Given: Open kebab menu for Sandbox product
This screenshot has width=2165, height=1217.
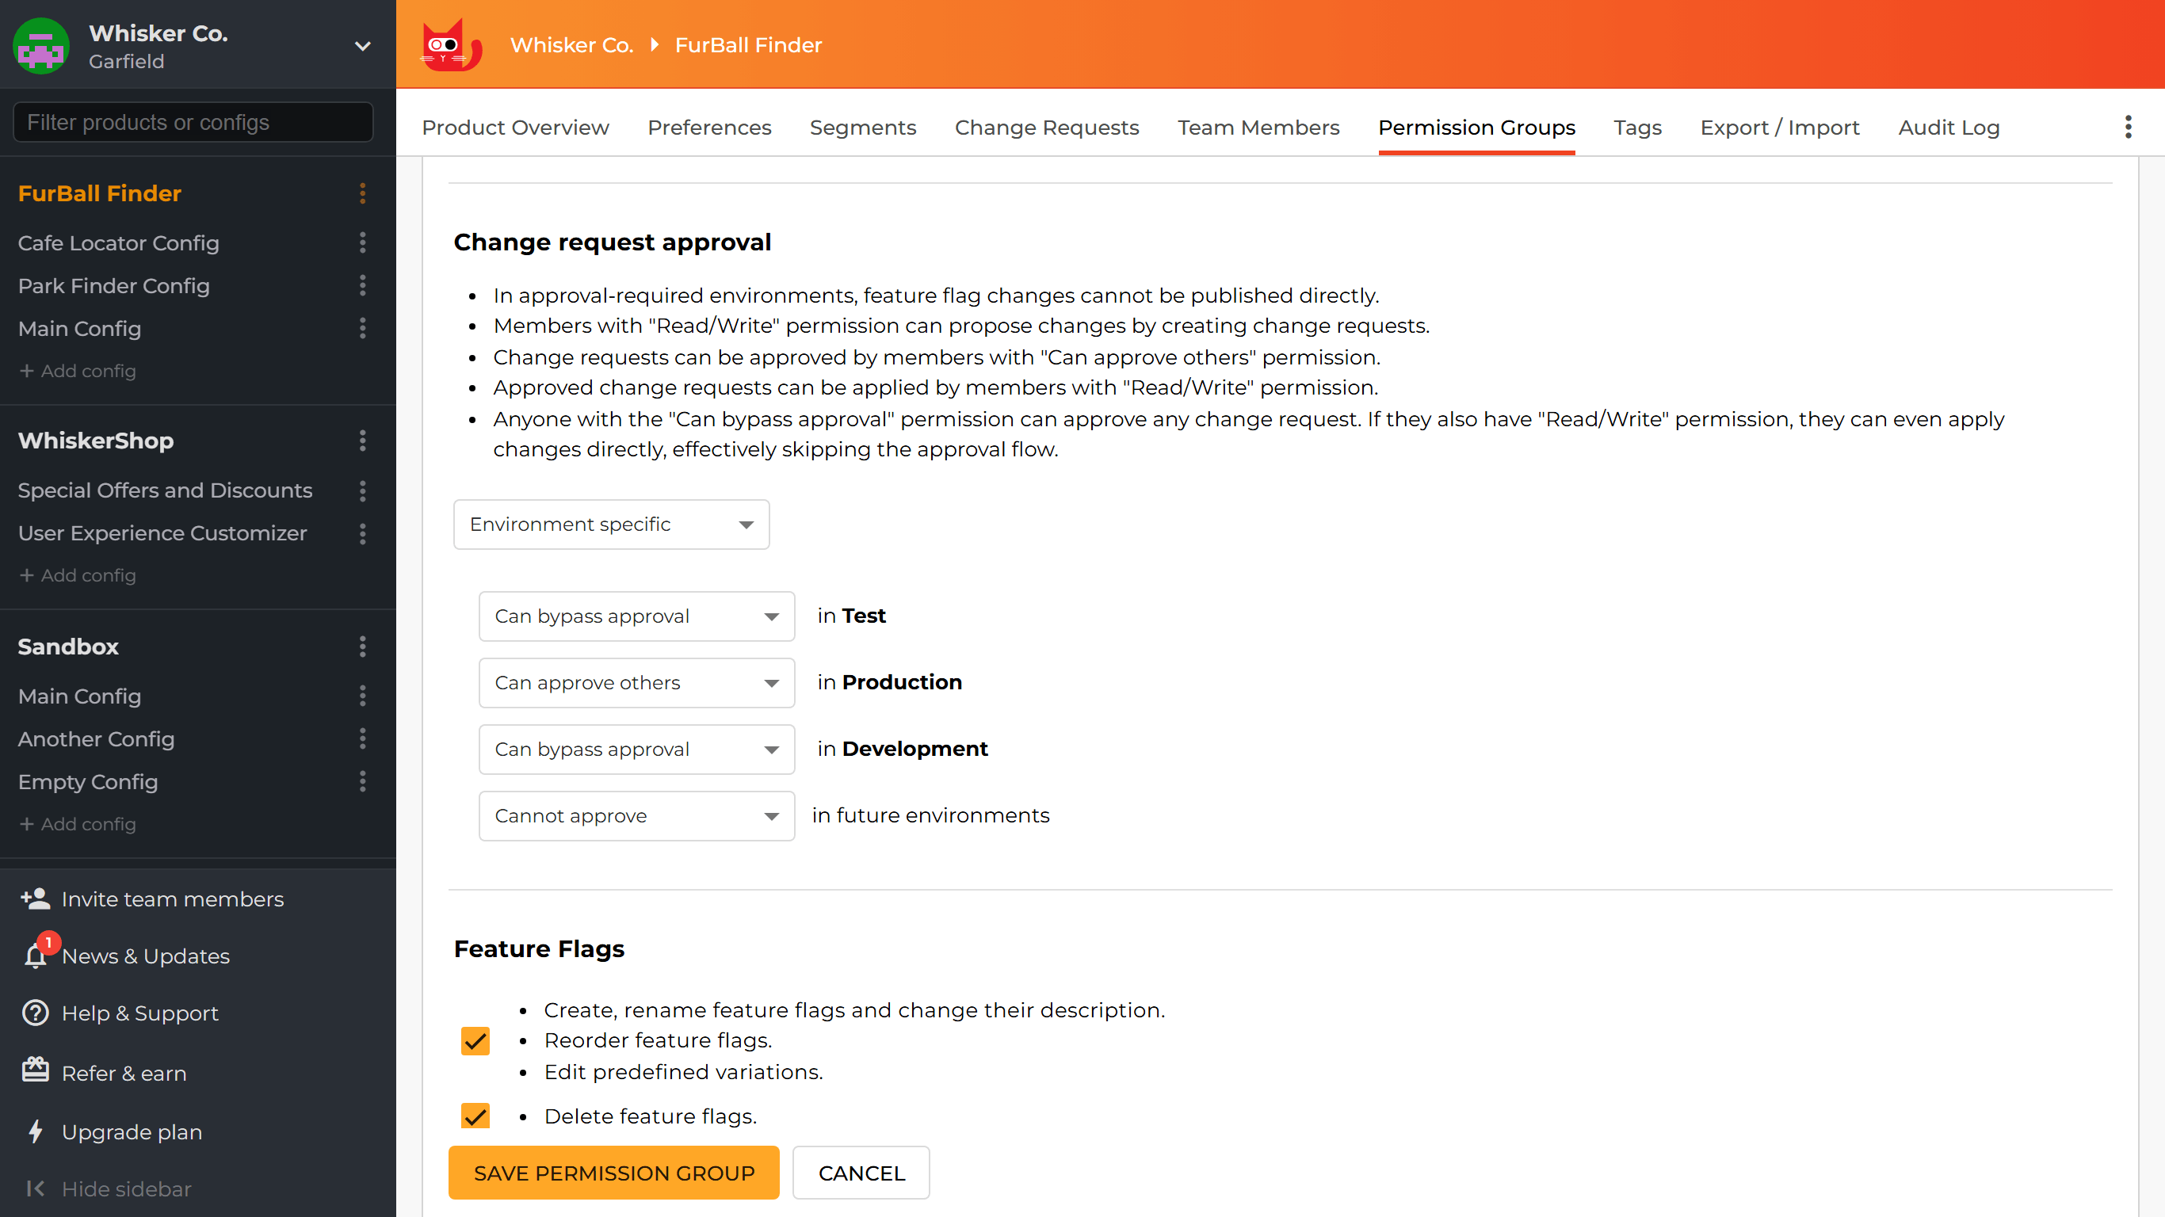Looking at the screenshot, I should pyautogui.click(x=362, y=647).
